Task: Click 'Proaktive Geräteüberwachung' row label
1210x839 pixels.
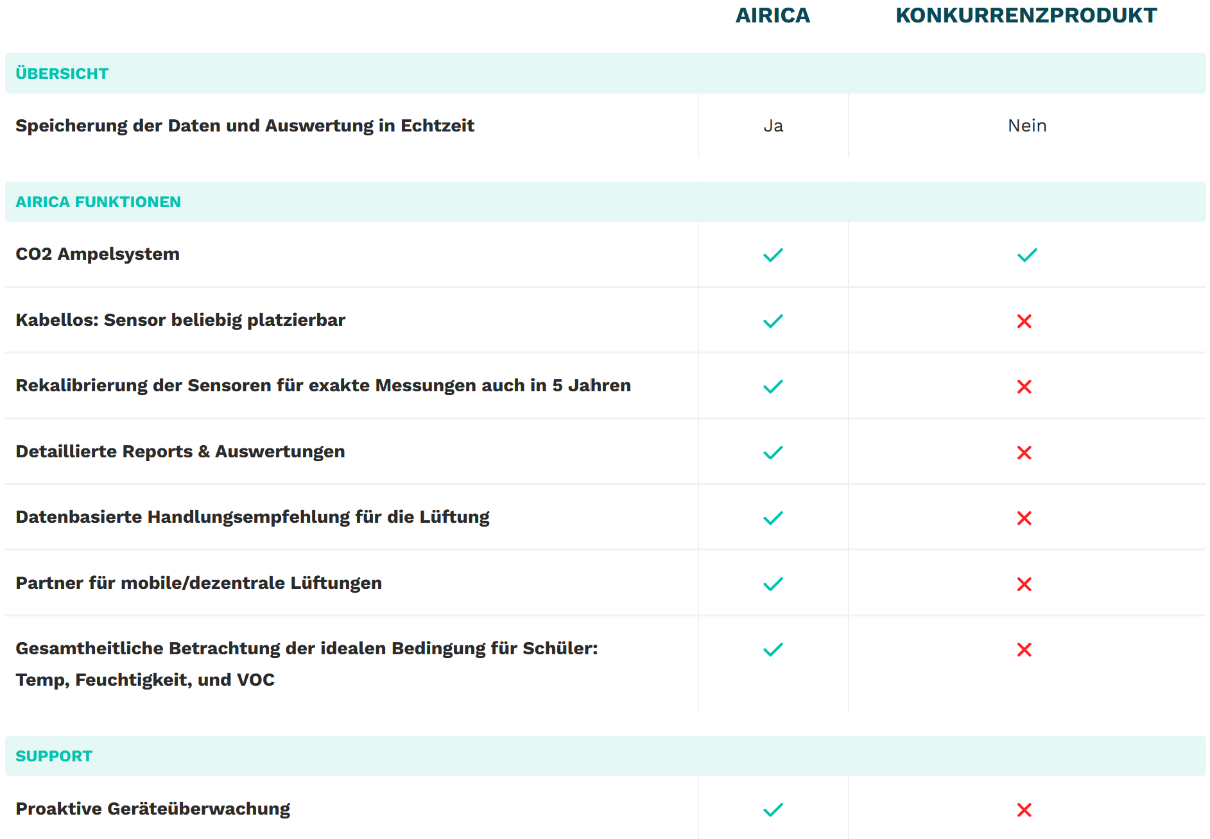Action: pos(153,809)
